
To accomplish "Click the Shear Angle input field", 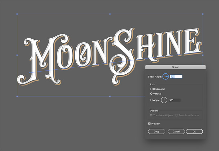I will pyautogui.click(x=176, y=77).
